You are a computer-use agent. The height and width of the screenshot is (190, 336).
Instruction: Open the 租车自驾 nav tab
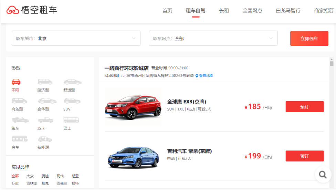[x=196, y=10]
